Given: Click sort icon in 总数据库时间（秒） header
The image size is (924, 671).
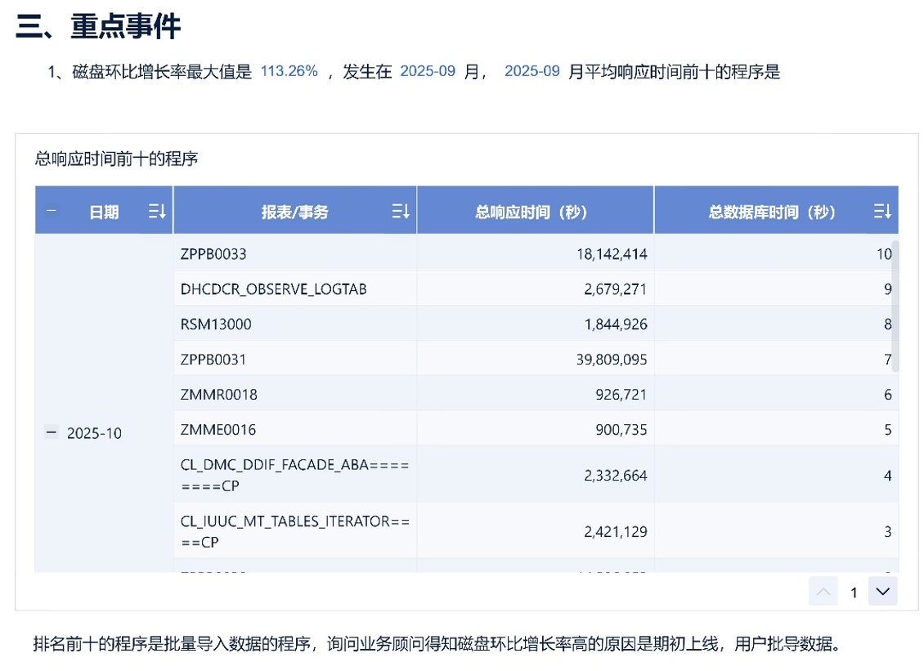Looking at the screenshot, I should coord(881,212).
